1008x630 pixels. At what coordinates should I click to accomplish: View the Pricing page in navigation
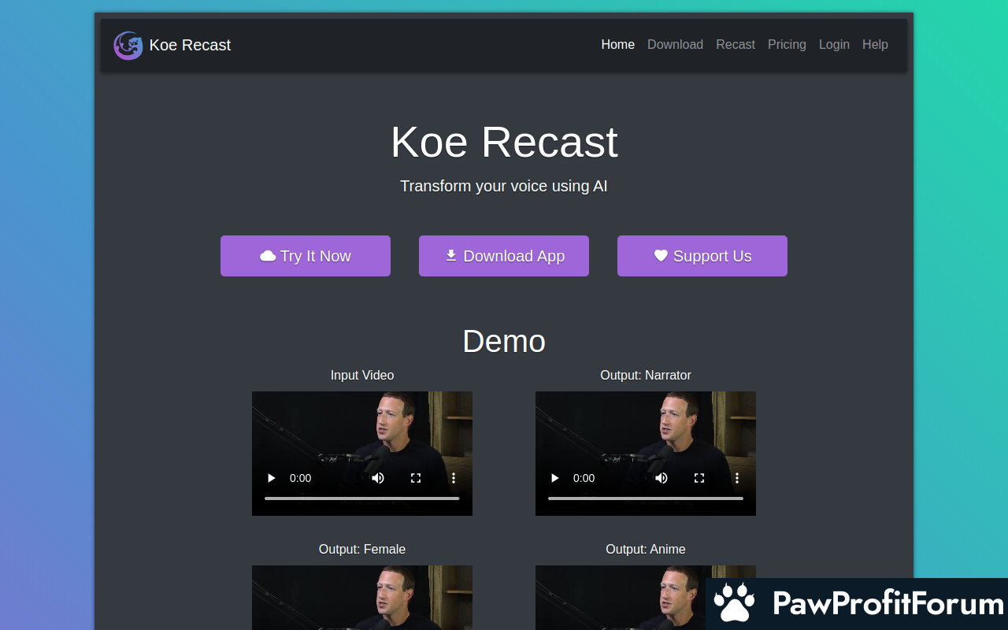(x=787, y=45)
